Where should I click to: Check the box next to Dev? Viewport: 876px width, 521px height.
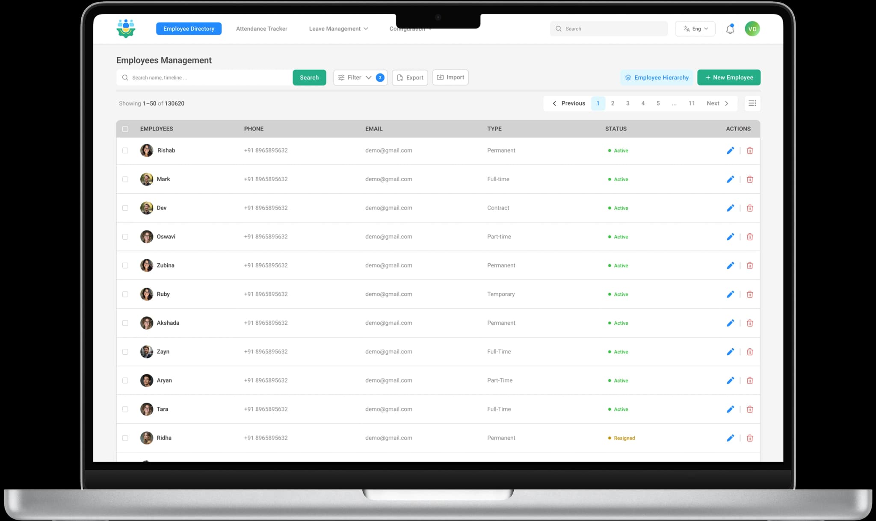pos(125,208)
